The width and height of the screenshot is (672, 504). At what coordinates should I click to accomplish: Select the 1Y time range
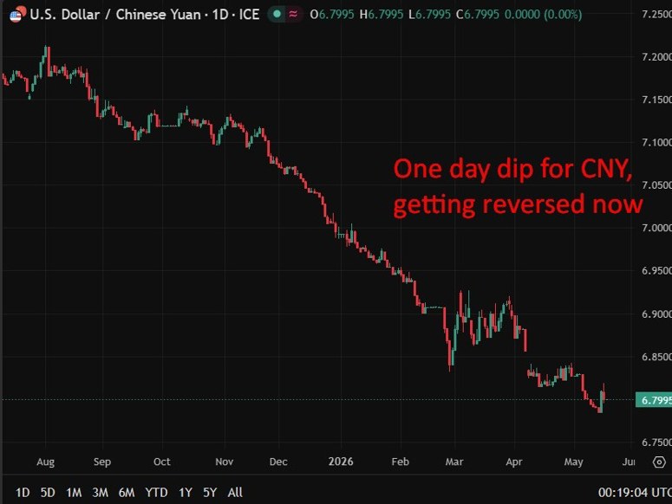tap(186, 493)
